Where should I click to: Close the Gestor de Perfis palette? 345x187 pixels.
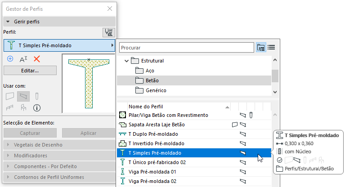tap(110, 9)
